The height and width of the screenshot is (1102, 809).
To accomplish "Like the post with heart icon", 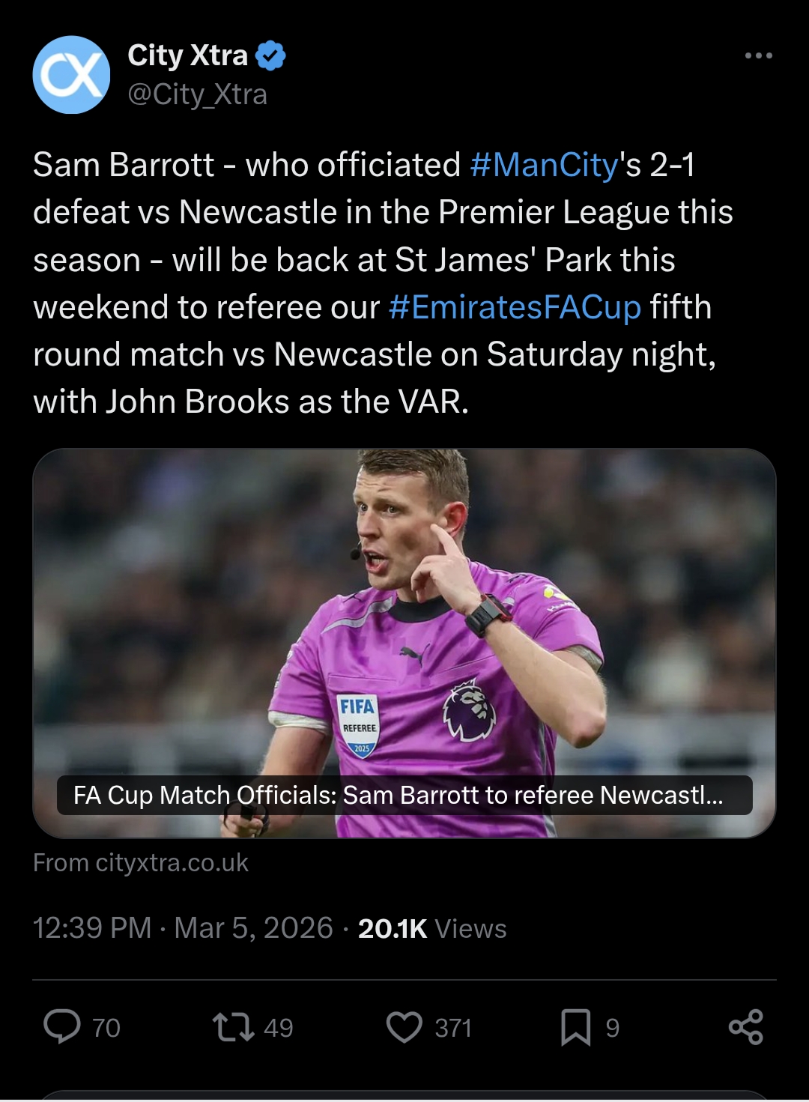I will pos(404,1027).
